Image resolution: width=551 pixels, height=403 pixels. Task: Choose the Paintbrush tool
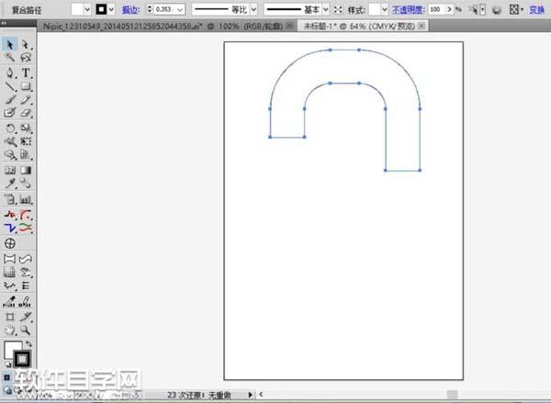point(10,99)
